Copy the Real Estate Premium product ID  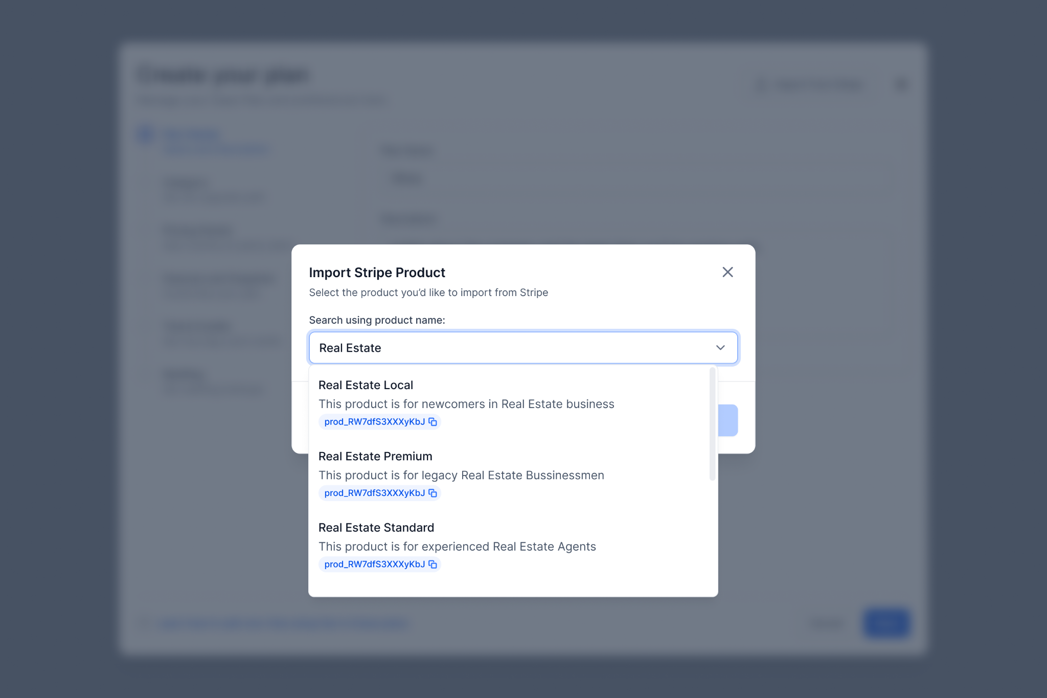click(x=433, y=493)
